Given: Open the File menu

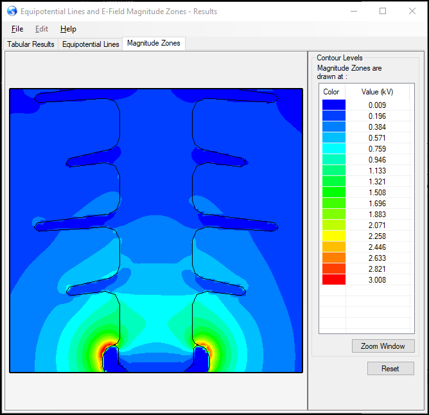Looking at the screenshot, I should [17, 29].
